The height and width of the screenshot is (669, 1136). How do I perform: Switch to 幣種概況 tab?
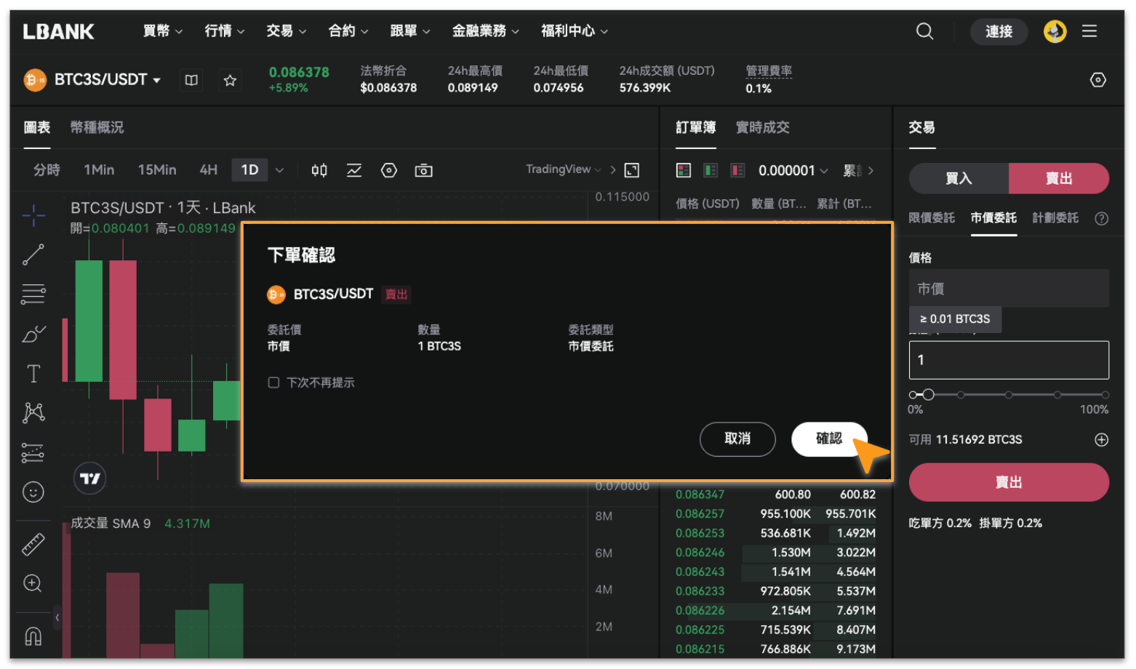[x=97, y=127]
